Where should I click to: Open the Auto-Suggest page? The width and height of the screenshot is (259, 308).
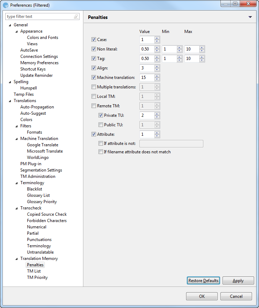33,113
